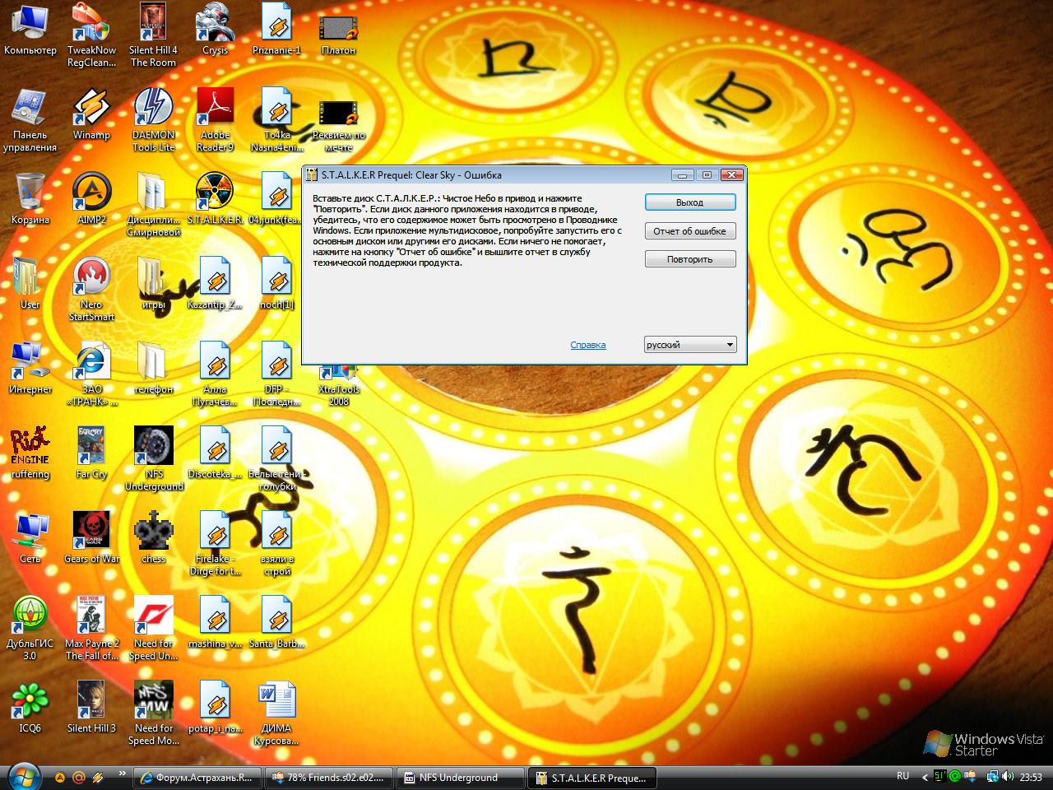This screenshot has height=790, width=1053.
Task: Launch ДубльГИС 3.0
Action: pyautogui.click(x=30, y=629)
